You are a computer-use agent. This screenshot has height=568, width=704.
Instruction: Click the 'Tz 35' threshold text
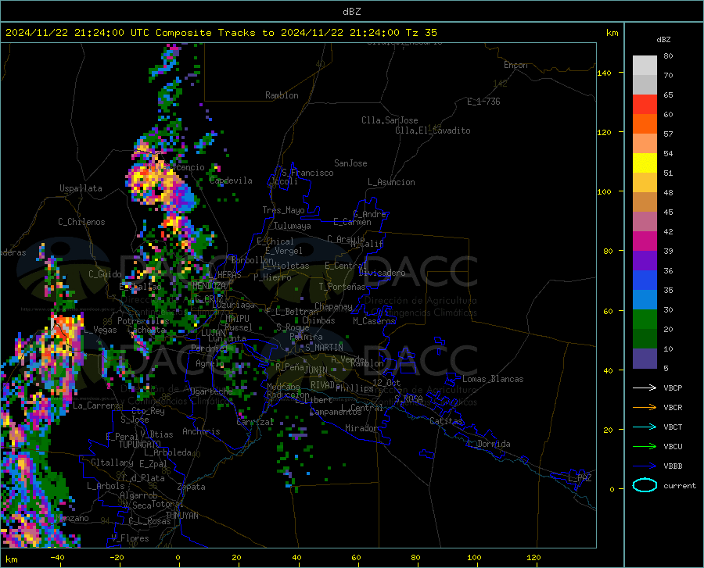tap(421, 33)
